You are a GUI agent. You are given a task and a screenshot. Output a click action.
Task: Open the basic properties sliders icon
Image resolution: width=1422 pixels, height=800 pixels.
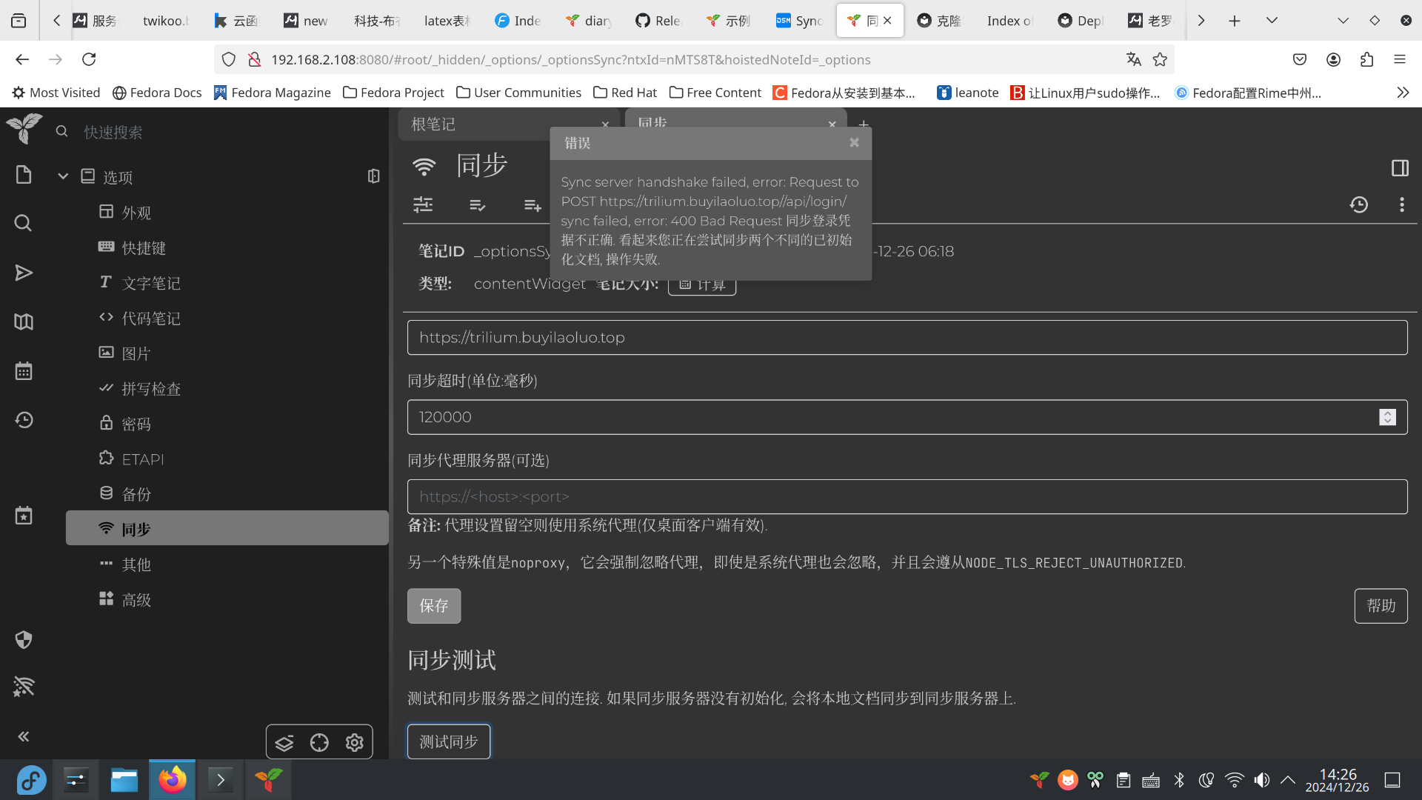pos(423,205)
